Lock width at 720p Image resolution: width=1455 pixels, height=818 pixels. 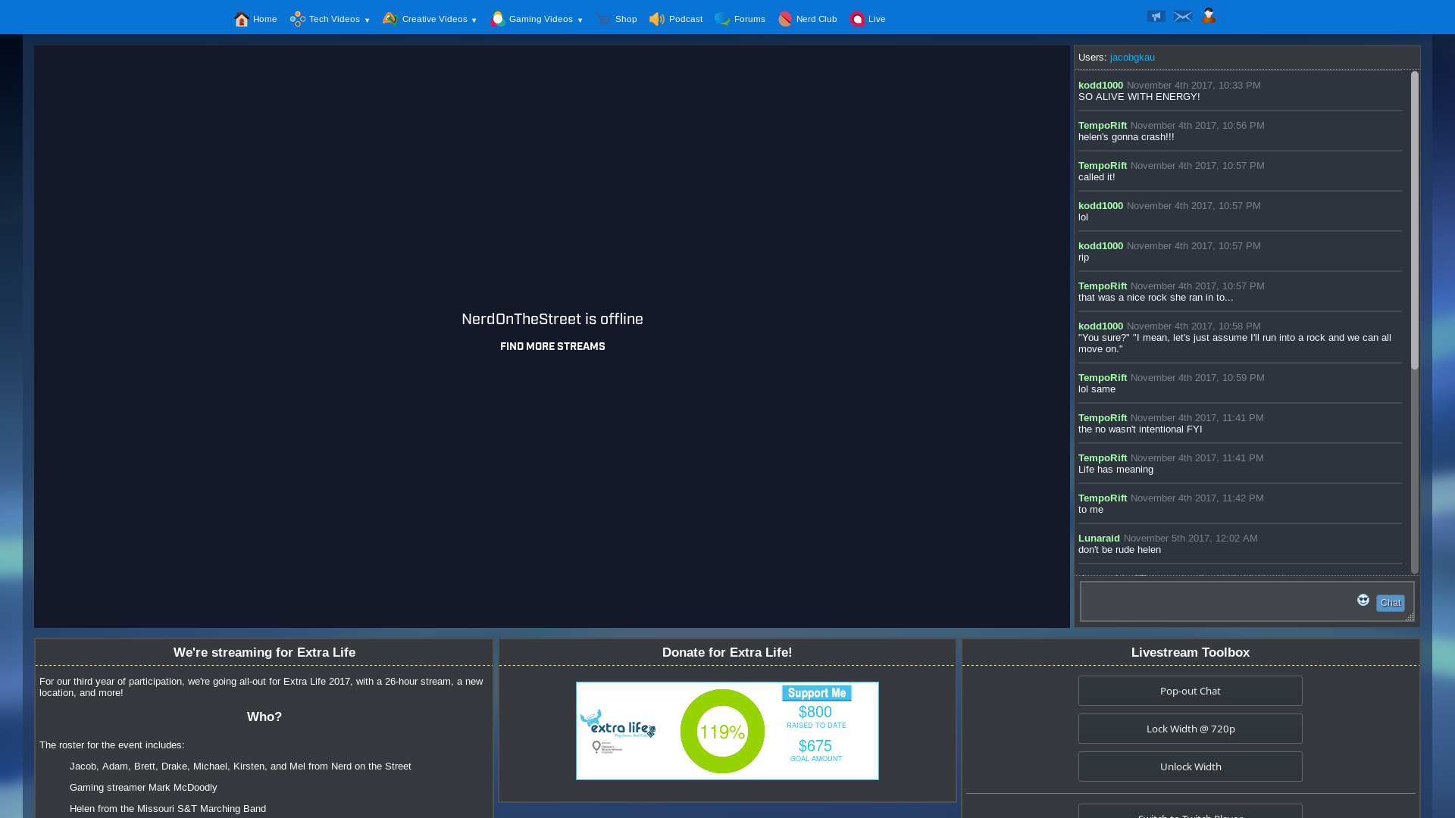click(1190, 729)
